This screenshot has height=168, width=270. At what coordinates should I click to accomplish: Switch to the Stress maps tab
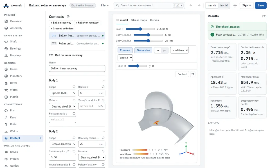[139, 20]
